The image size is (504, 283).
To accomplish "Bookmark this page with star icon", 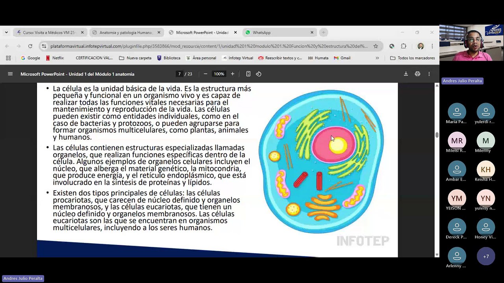I will (x=376, y=46).
